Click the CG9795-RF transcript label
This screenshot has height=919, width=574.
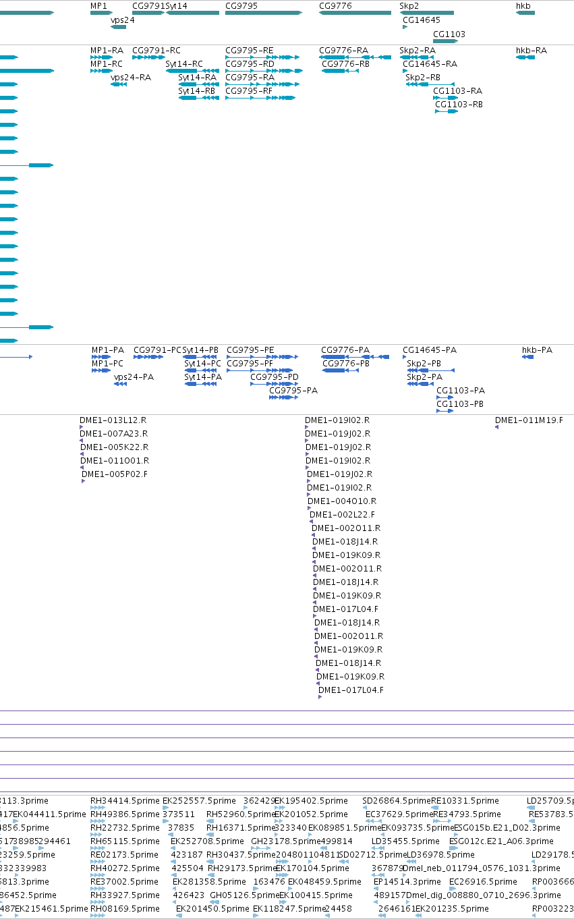249,90
